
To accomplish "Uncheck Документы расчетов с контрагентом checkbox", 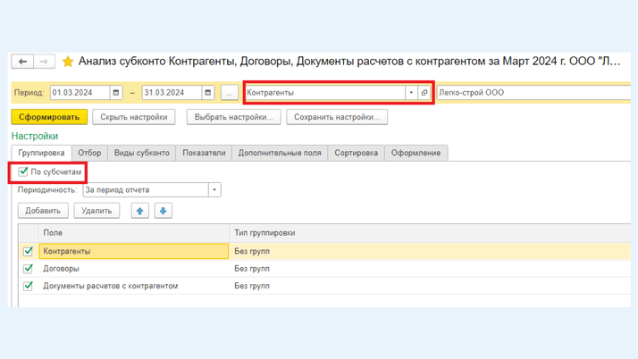I will 28,286.
